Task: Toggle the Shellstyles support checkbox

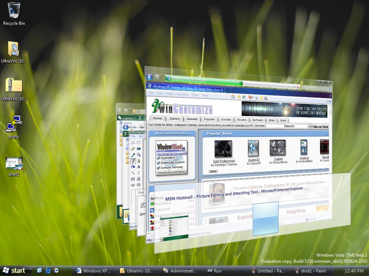Action: pyautogui.click(x=158, y=162)
